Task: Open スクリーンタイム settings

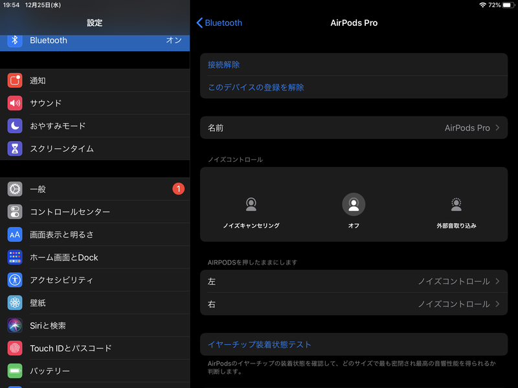Action: pyautogui.click(x=95, y=149)
